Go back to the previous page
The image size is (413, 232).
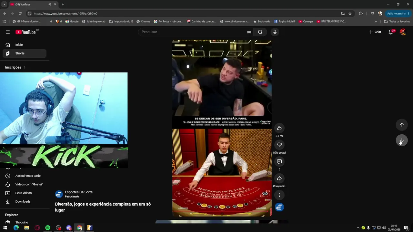pos(5,14)
